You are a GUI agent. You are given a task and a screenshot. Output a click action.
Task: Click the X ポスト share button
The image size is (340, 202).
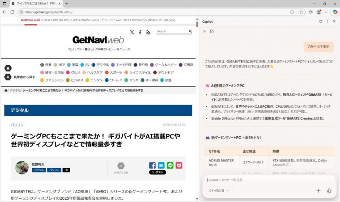[x=157, y=173]
